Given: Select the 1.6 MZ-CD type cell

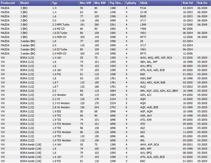Looking at the screenshot, I should coord(59,29).
